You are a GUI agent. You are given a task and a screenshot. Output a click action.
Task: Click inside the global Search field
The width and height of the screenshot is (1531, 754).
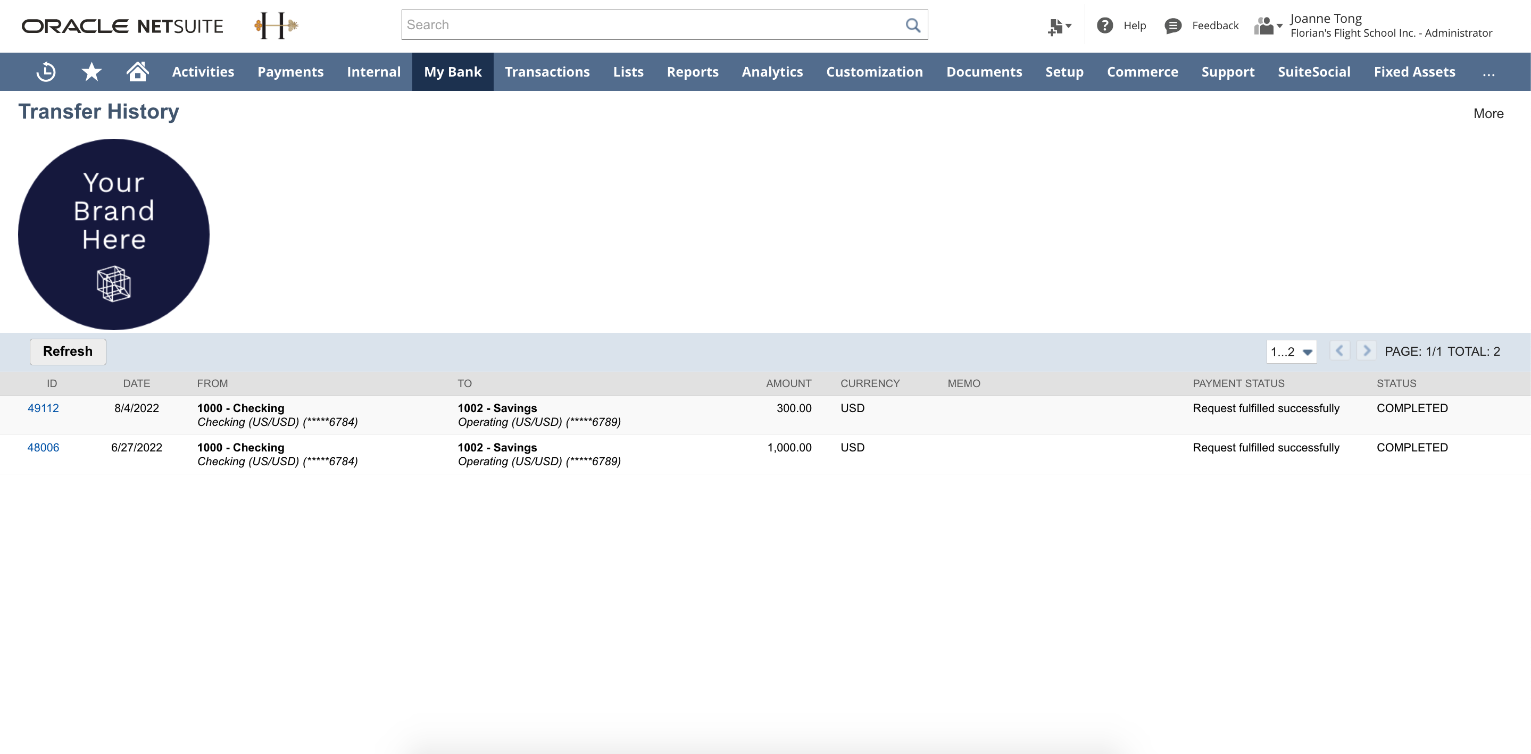tap(651, 25)
